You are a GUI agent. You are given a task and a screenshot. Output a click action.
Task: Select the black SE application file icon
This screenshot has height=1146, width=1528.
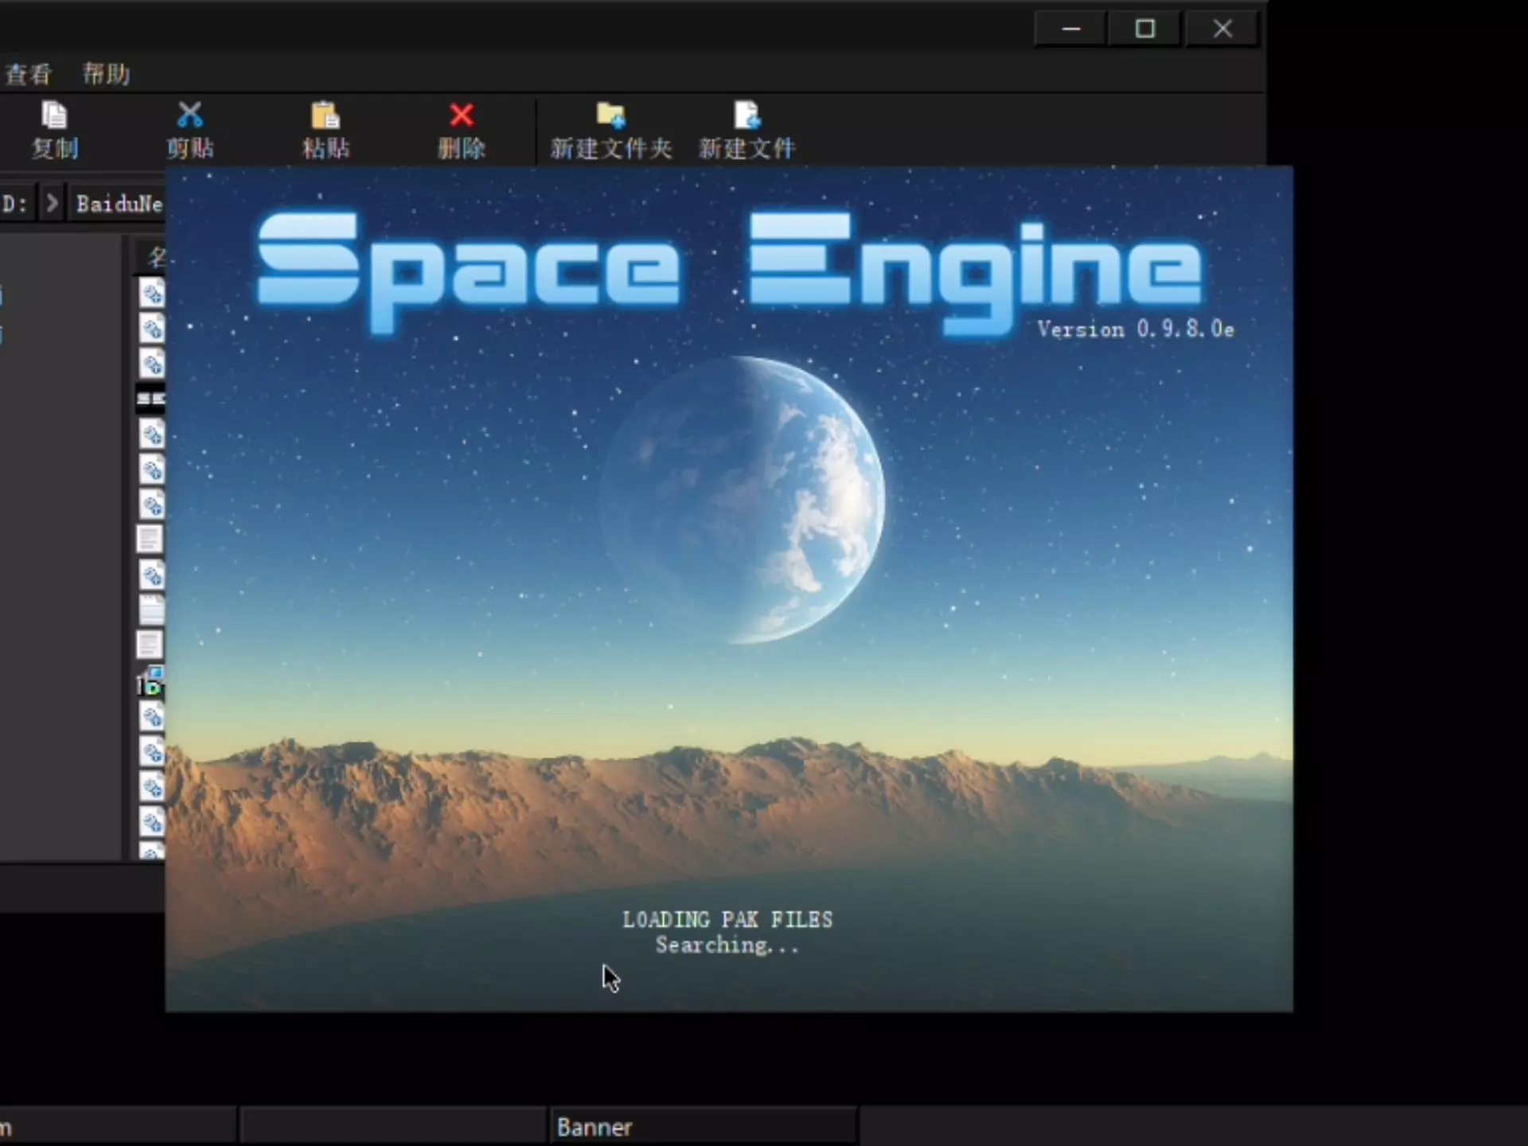[x=150, y=399]
